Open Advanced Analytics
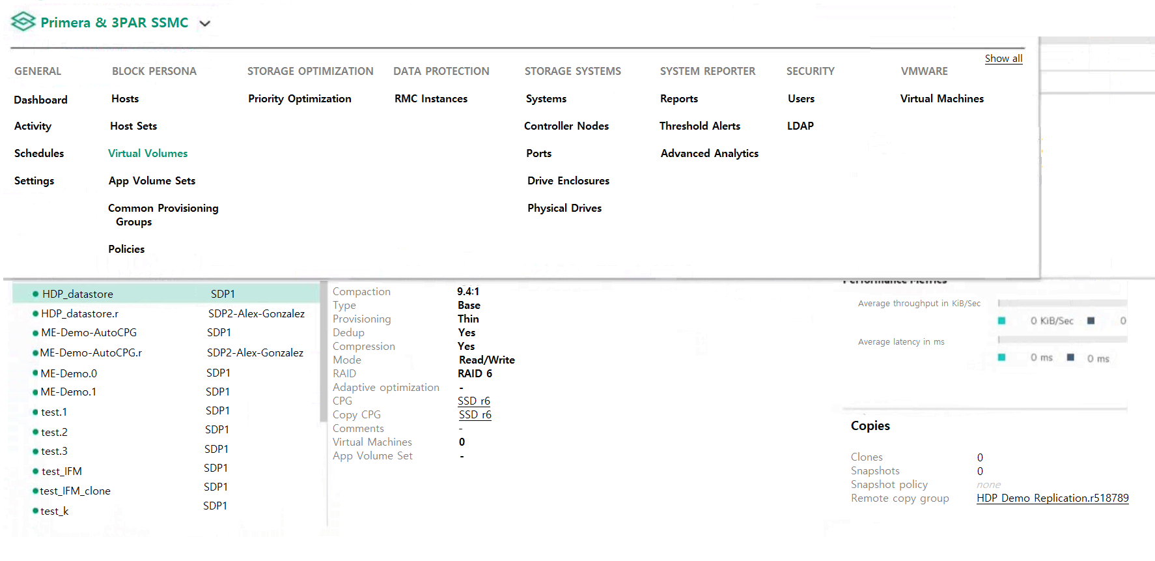 pyautogui.click(x=710, y=154)
